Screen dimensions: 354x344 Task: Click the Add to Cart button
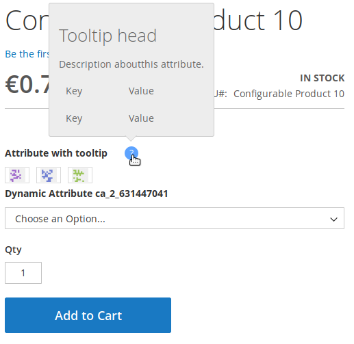[88, 315]
